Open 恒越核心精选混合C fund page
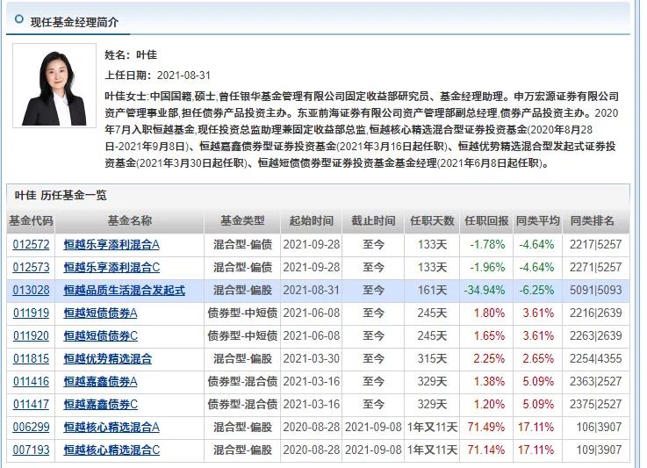The width and height of the screenshot is (647, 468). tap(111, 450)
